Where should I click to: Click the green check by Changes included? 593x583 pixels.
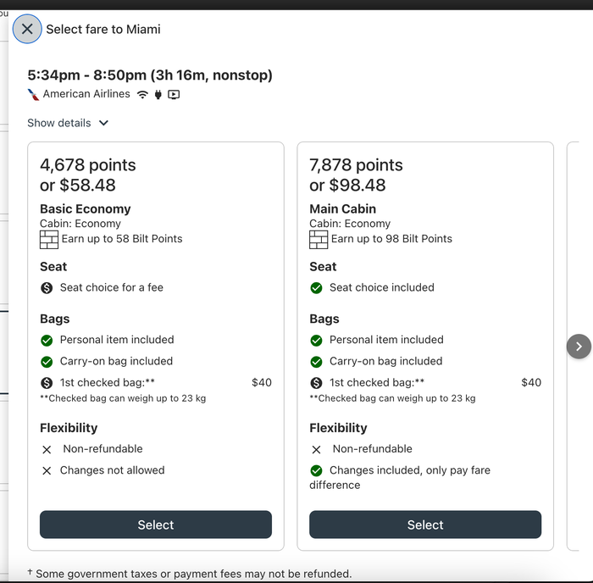pyautogui.click(x=316, y=470)
